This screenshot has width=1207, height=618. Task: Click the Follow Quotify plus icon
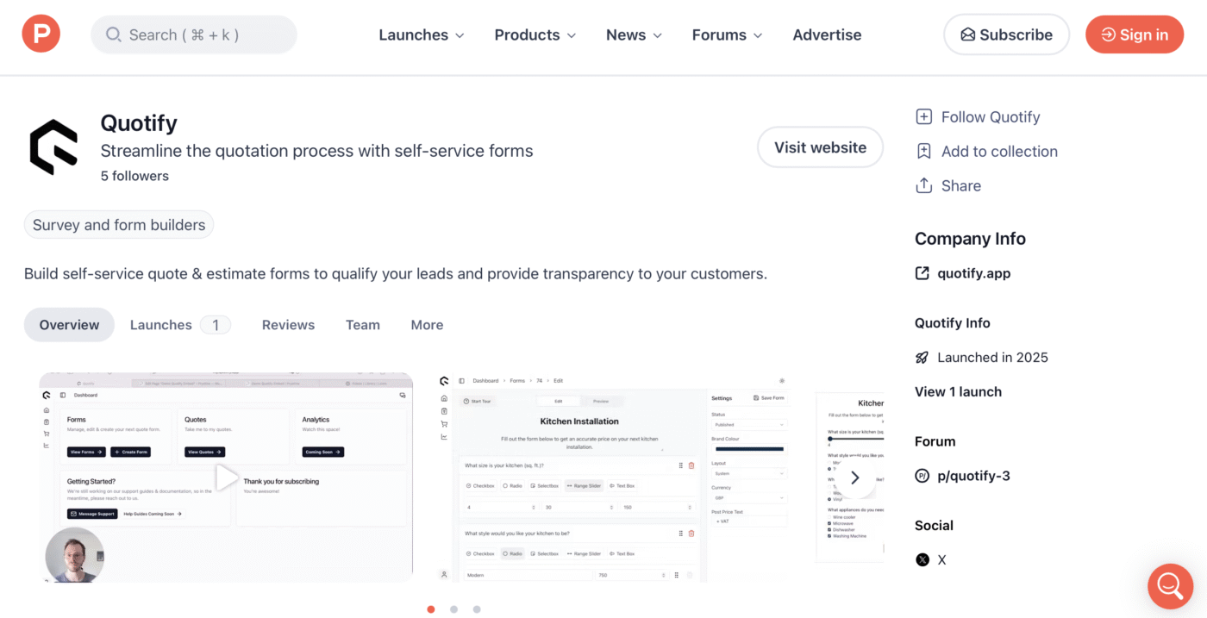[923, 117]
